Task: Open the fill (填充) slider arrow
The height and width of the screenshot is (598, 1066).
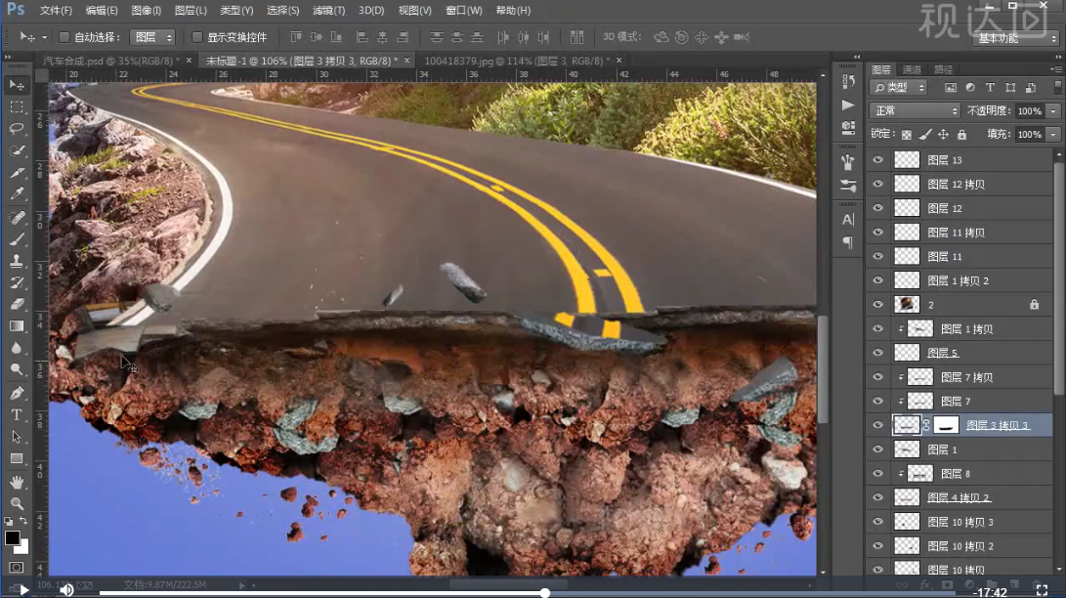Action: coord(1053,135)
